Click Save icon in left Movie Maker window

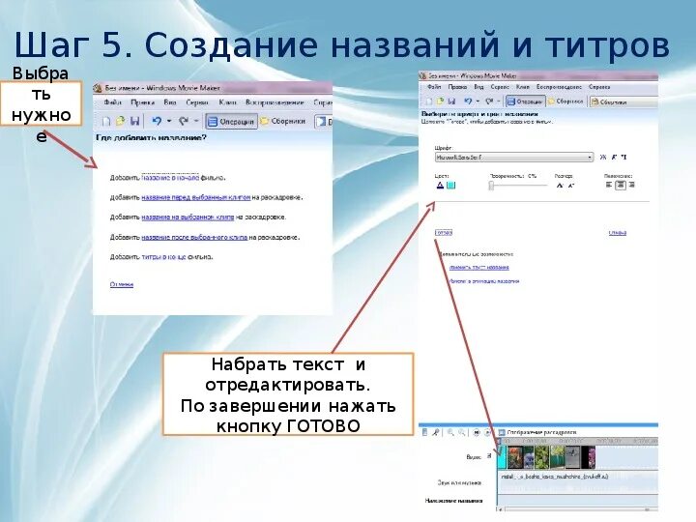pos(135,121)
